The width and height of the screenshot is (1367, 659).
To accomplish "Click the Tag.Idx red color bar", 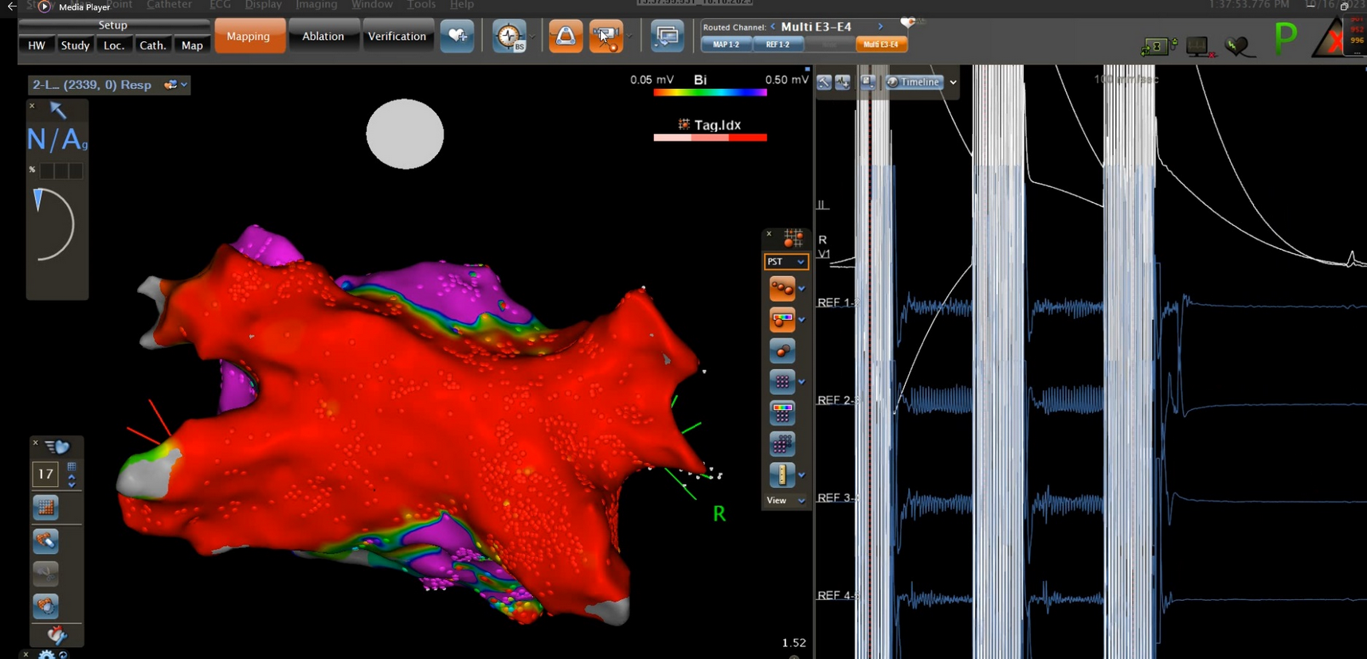I will (710, 138).
